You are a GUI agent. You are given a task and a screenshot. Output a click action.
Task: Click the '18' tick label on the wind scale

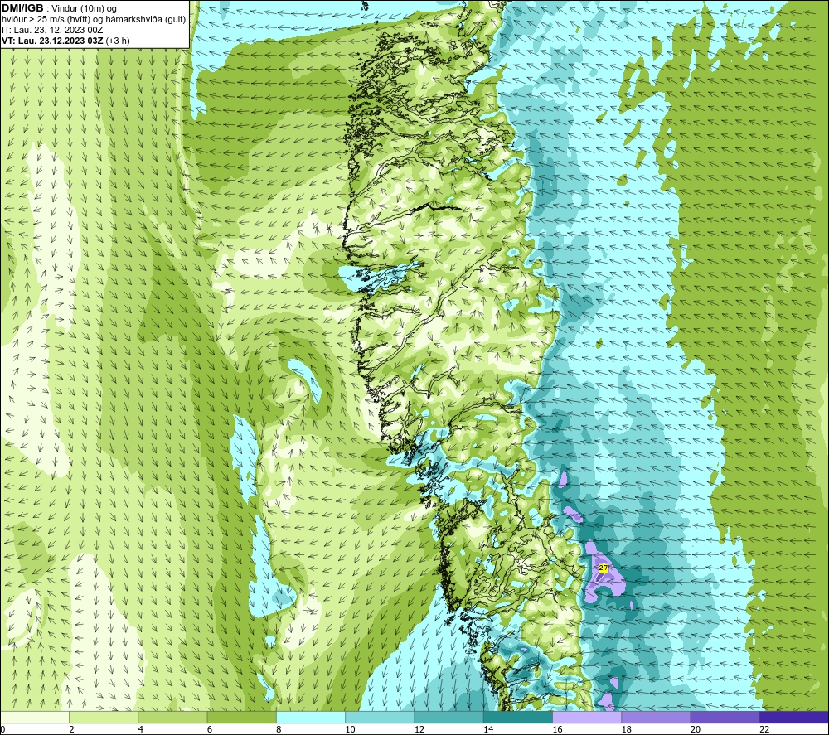point(627,730)
